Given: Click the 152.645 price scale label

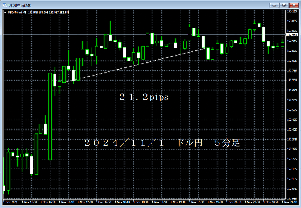Looking at the screenshot, I should point(292,90).
